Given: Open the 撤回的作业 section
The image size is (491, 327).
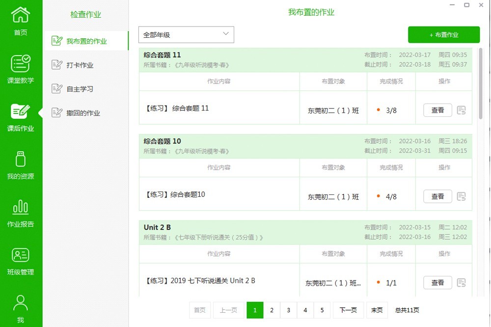Looking at the screenshot, I should point(83,113).
